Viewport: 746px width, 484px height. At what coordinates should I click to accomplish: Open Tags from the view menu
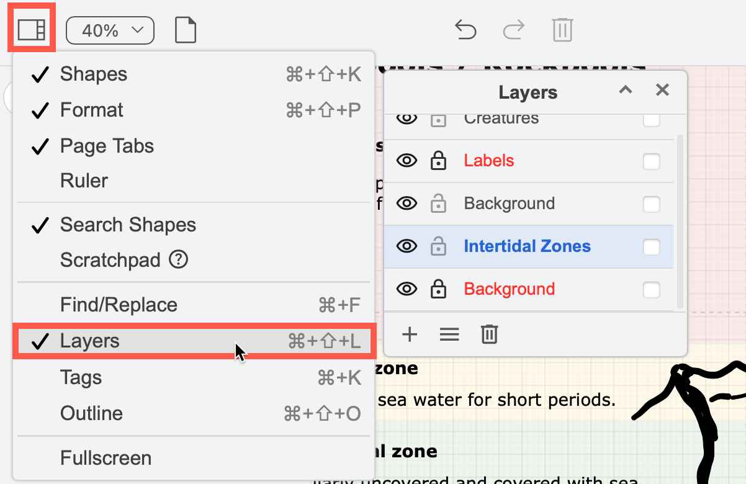click(x=81, y=377)
